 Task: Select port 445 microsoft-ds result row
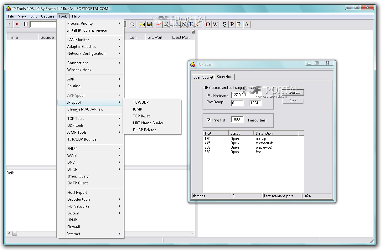[253, 143]
